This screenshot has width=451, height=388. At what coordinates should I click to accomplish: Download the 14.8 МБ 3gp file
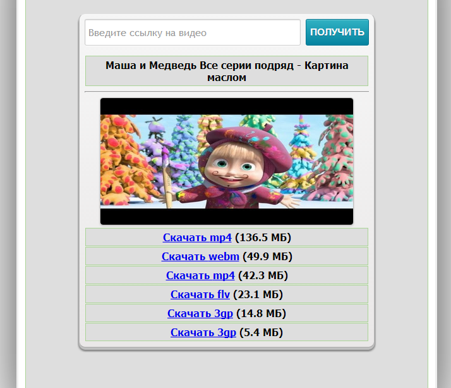point(200,313)
